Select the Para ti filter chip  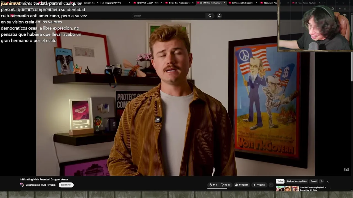[x=314, y=181]
